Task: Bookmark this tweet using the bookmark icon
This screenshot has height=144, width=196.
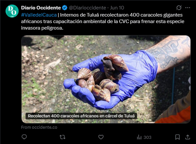Action: 177,137
